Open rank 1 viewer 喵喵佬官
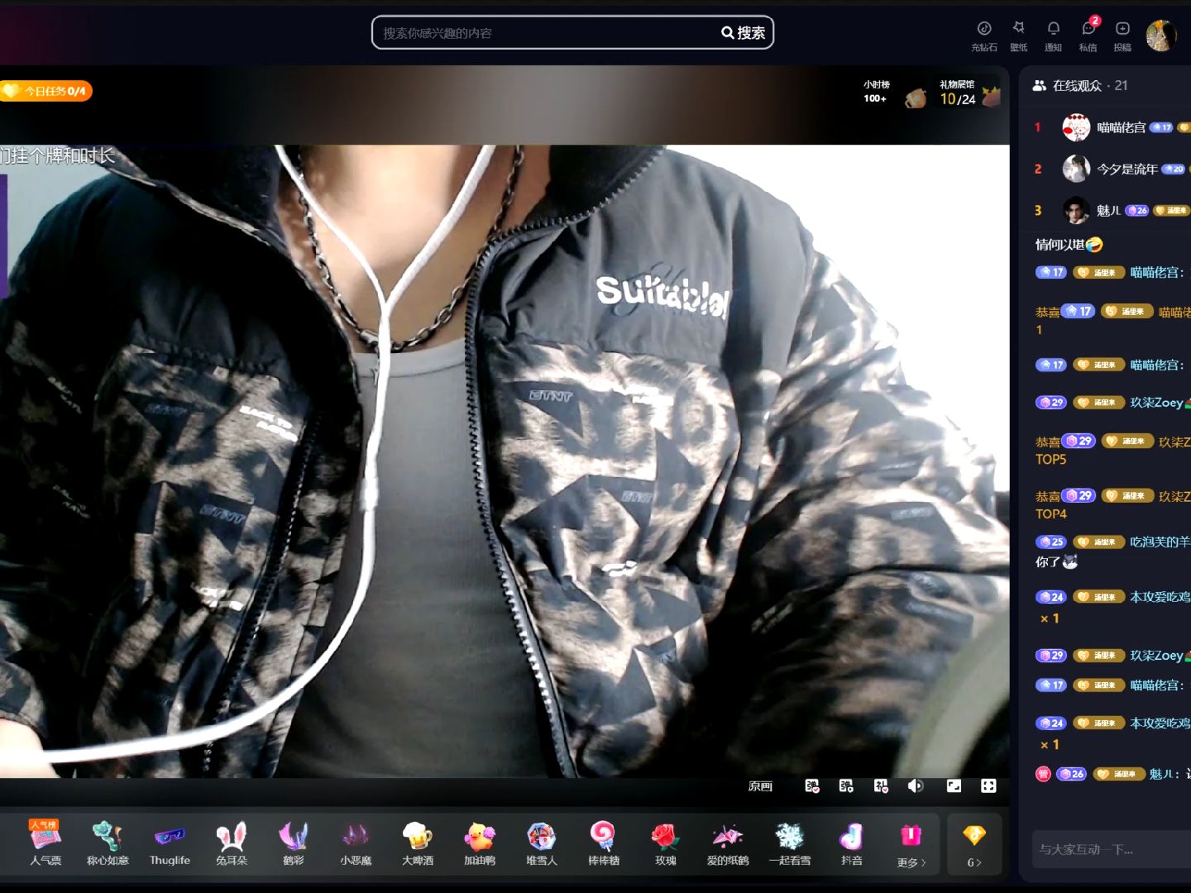Image resolution: width=1191 pixels, height=893 pixels. (1112, 127)
